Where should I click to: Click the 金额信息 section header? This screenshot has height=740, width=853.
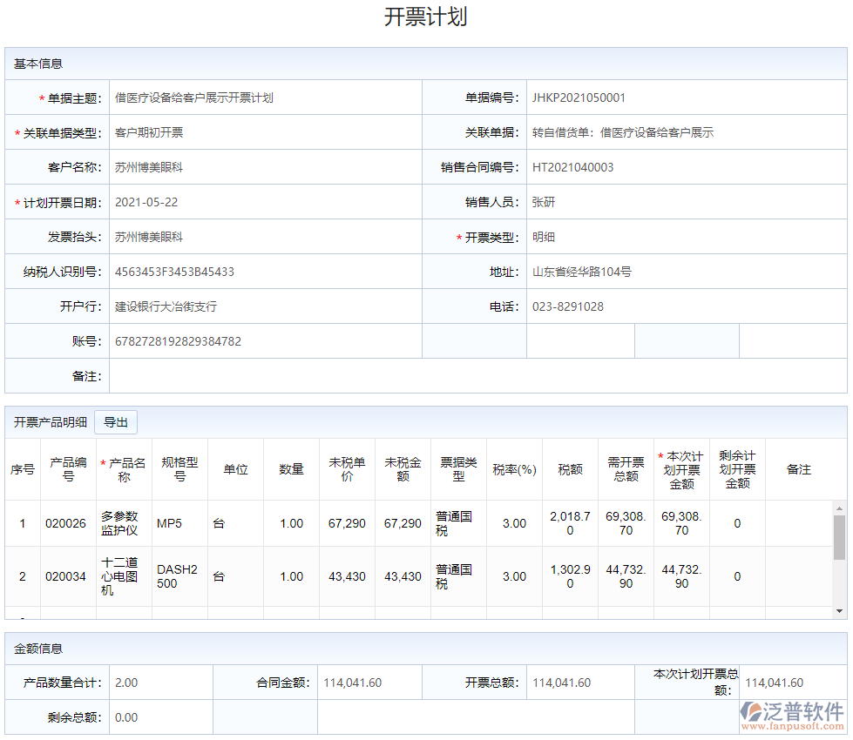tap(38, 649)
